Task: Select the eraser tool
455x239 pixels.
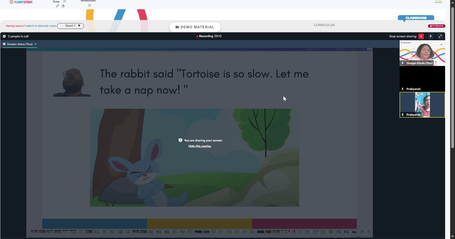Action: [63, 6]
